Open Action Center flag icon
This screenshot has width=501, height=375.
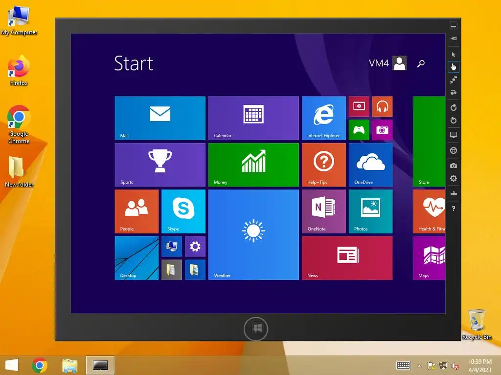click(432, 366)
